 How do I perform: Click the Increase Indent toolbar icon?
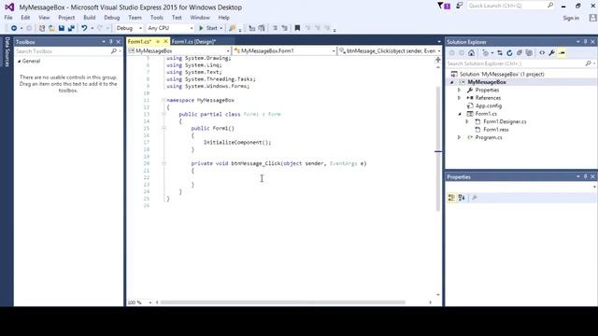(x=262, y=28)
